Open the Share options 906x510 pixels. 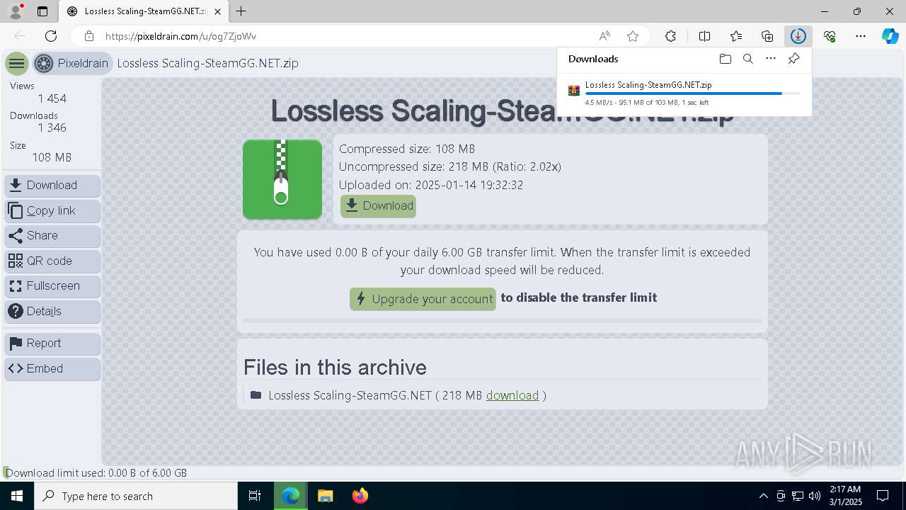(x=52, y=236)
